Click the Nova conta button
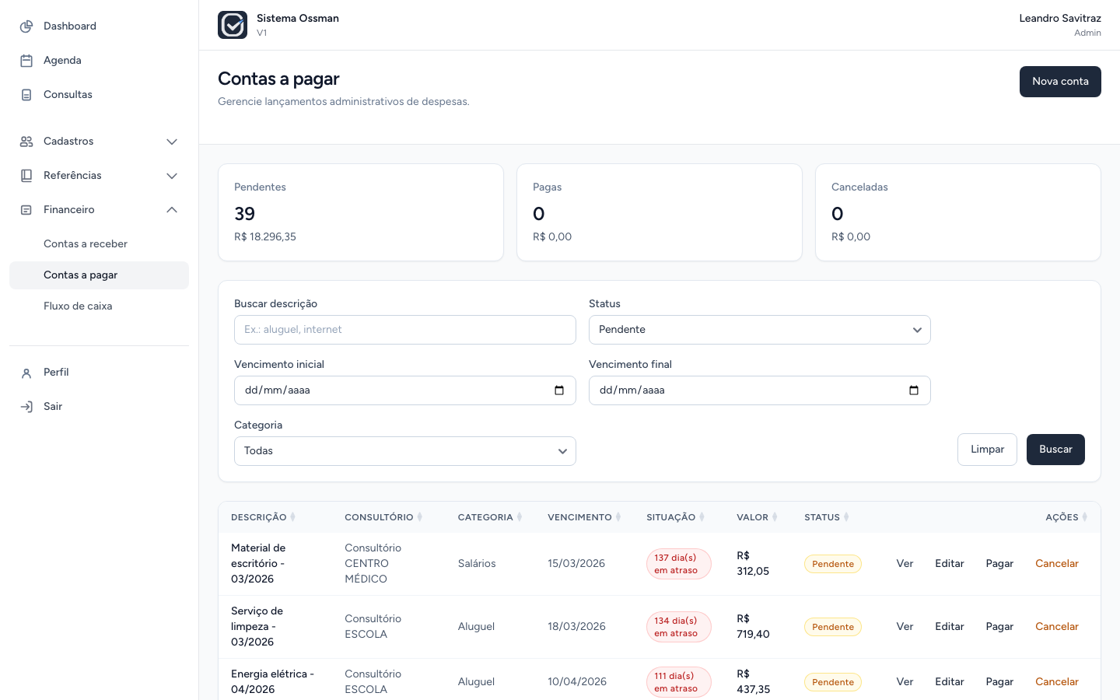The width and height of the screenshot is (1120, 700). [x=1060, y=82]
